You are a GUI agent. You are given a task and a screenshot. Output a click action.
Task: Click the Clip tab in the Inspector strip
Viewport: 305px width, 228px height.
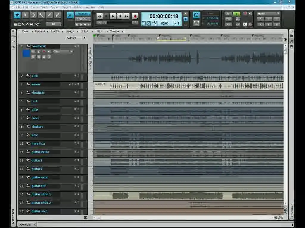click(13, 36)
